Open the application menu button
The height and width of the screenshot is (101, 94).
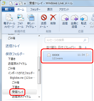click(x=8, y=9)
